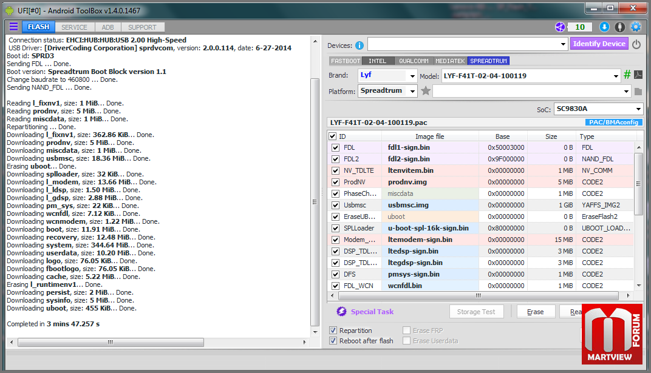
Task: Switch to the SERVICE tab
Action: pyautogui.click(x=74, y=27)
